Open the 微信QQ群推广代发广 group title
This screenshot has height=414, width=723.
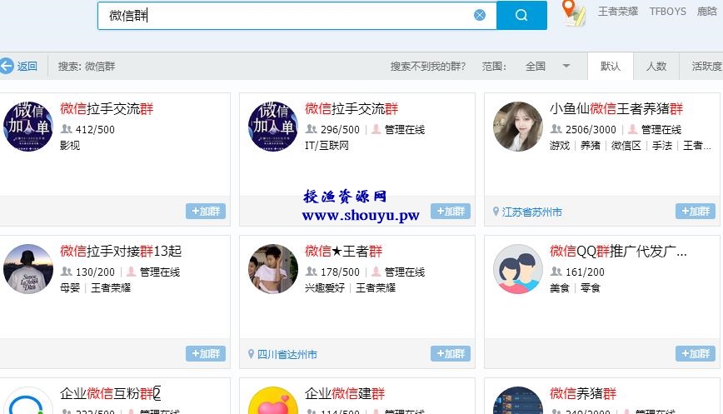click(618, 252)
